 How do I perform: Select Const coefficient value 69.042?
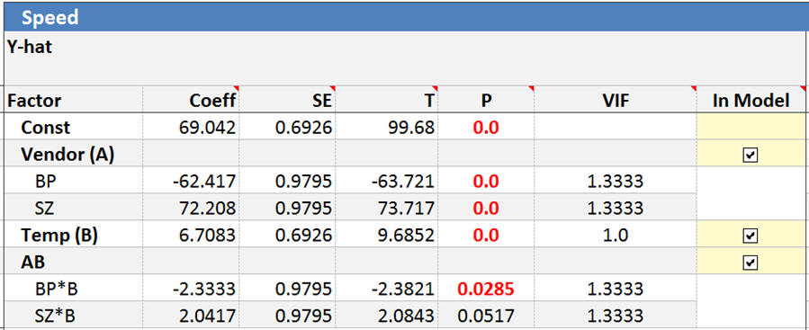(207, 128)
